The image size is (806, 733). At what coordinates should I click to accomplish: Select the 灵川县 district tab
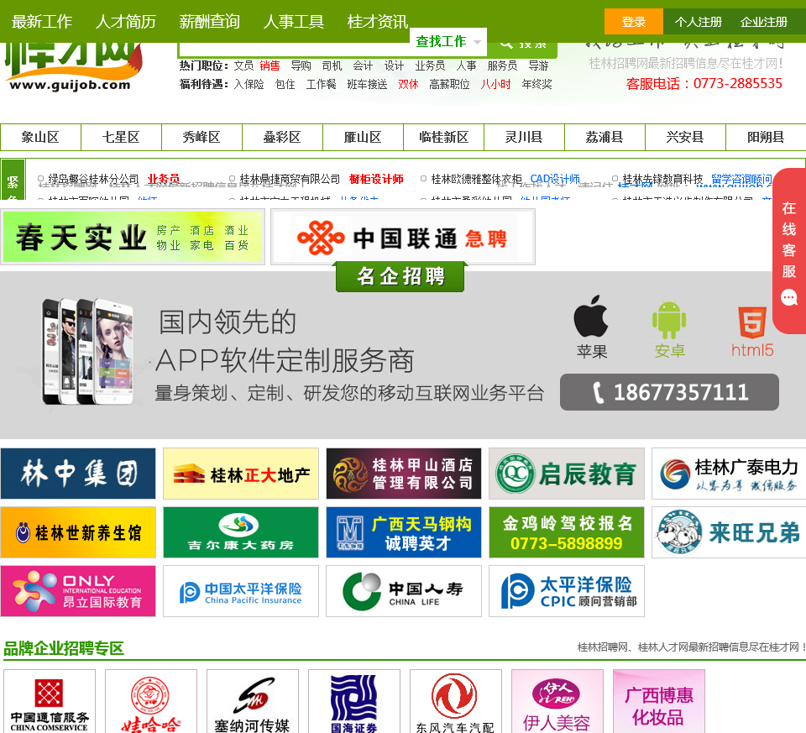[x=524, y=137]
